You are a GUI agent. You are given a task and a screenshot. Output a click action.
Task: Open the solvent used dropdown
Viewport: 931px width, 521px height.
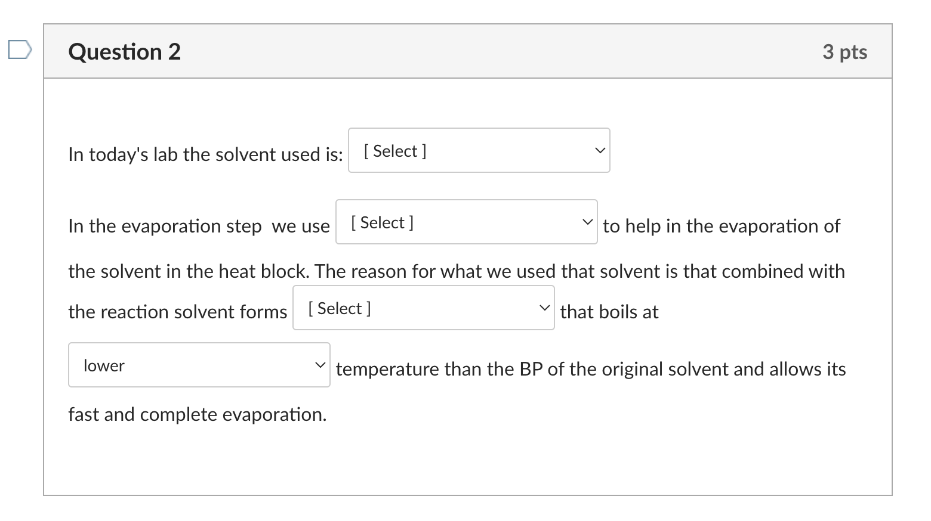(x=479, y=150)
